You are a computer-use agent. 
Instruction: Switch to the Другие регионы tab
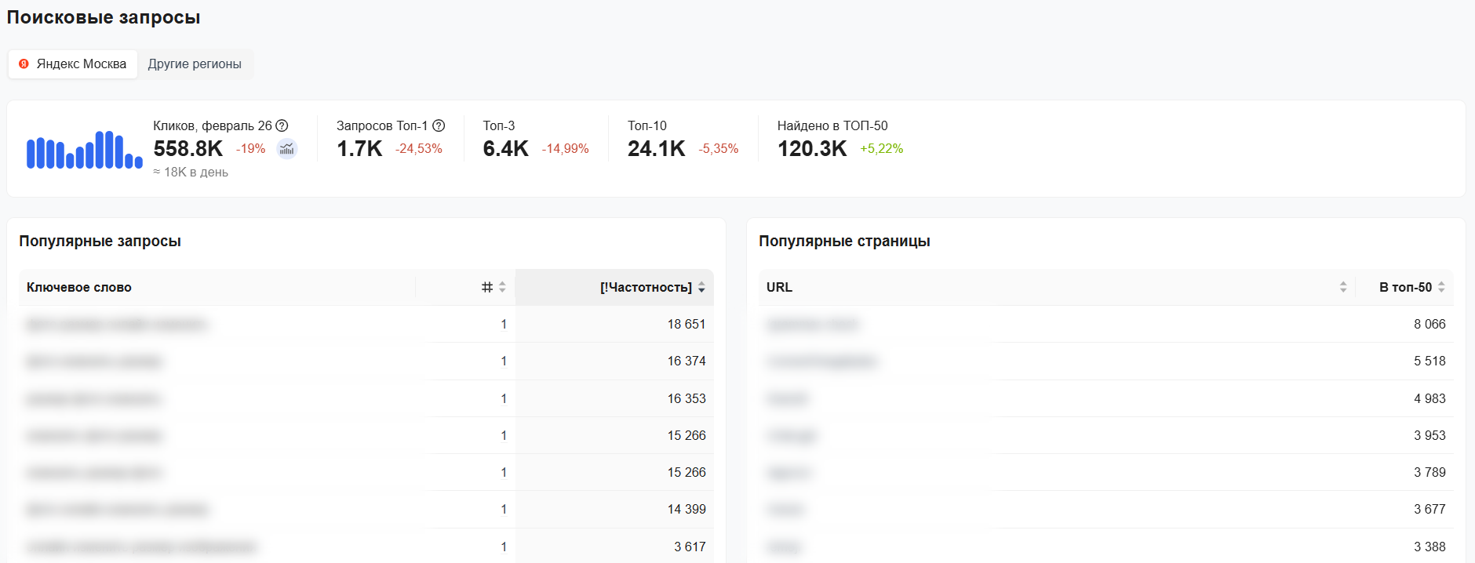[x=195, y=64]
